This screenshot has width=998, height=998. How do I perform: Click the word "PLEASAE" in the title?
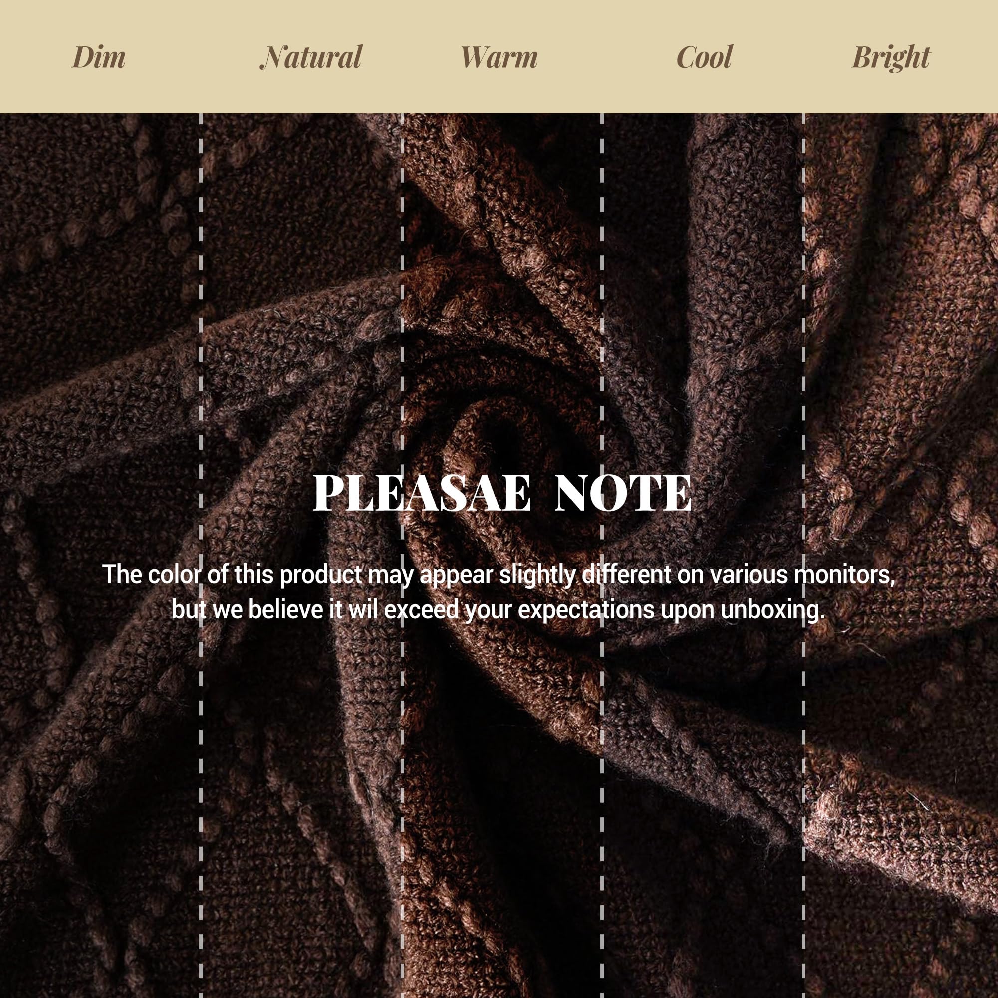pos(422,493)
